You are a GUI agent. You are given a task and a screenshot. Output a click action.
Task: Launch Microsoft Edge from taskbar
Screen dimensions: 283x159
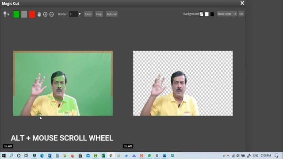click(x=42, y=155)
